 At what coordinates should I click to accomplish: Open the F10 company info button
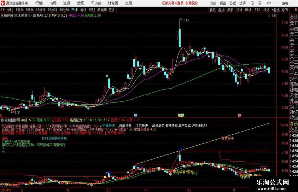pyautogui.click(x=257, y=10)
